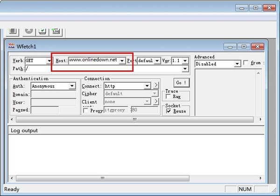280x196 pixels.
Task: Restore down the main application window
Action: (255, 8)
